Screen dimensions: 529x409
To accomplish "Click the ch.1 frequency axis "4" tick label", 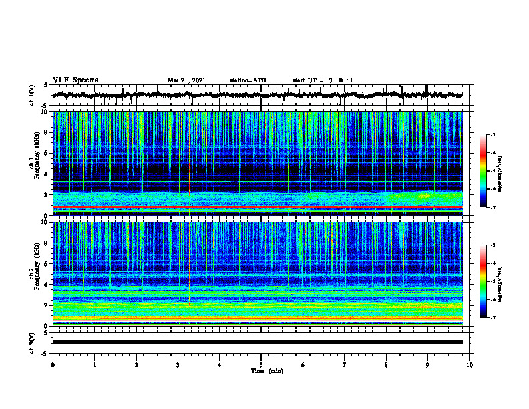I will pos(46,174).
